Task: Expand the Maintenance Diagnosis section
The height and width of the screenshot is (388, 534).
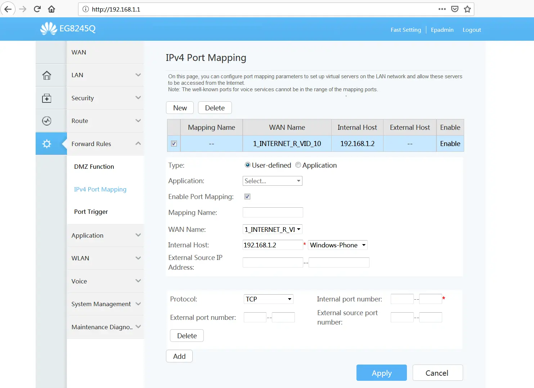Action: (x=105, y=327)
